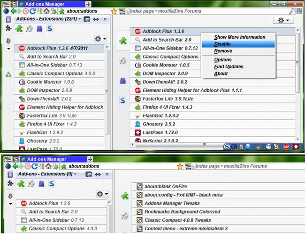Select Extensions puzzle icon in main pane
Image resolution: width=305 pixels, height=234 pixels.
(123, 41)
